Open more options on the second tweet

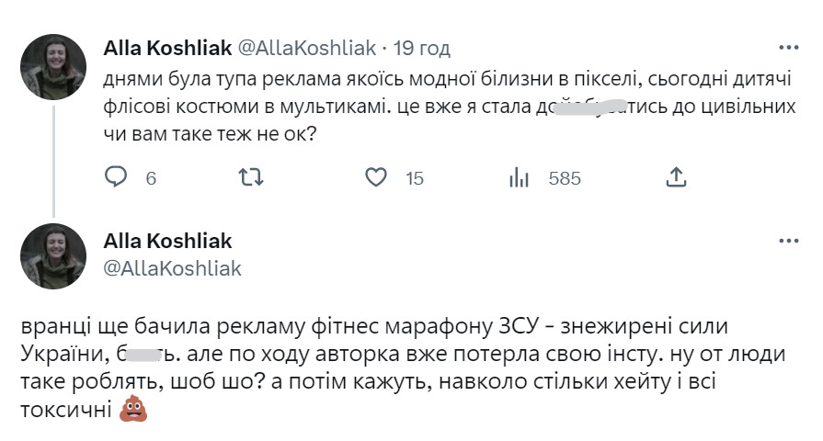click(788, 242)
